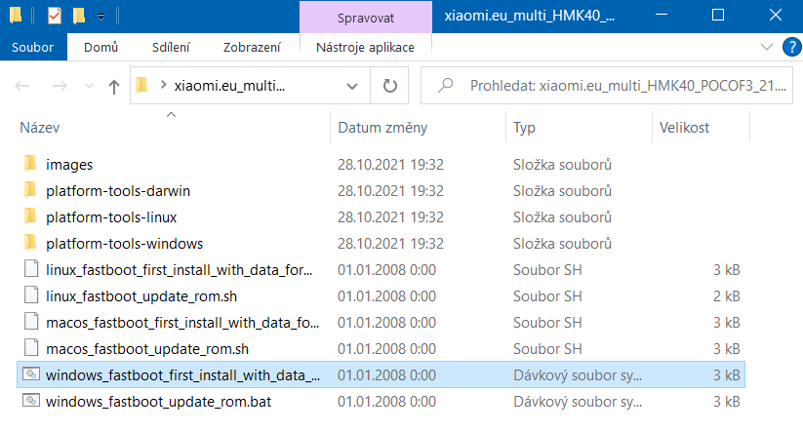
Task: Click the macos_fastboot_update_rom.sh file icon
Action: pyautogui.click(x=31, y=348)
